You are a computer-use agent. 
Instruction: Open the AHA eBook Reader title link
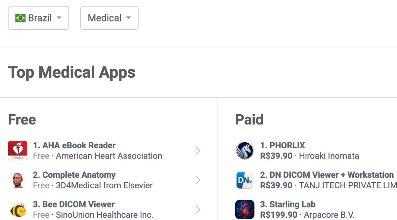coord(74,145)
